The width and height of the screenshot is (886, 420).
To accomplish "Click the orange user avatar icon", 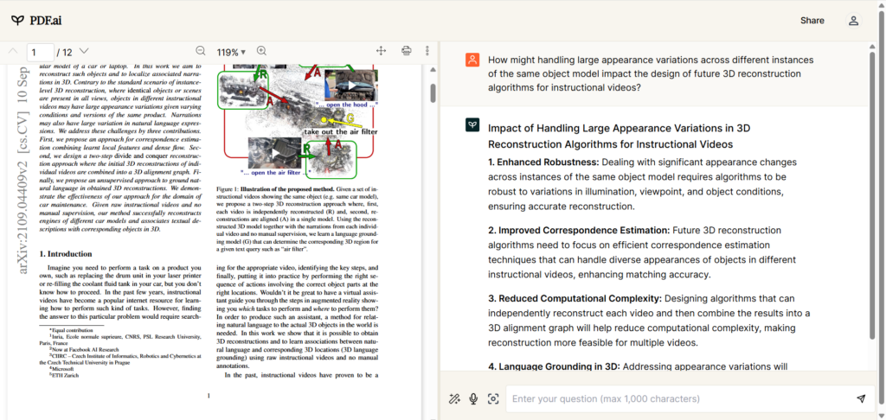I will (x=472, y=60).
